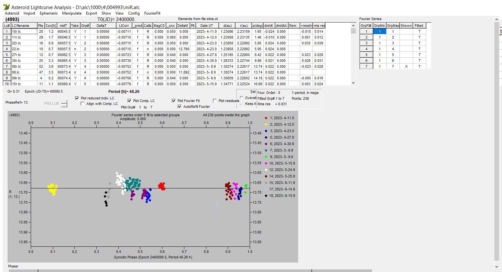Screen dimensions: 502x272
Task: Open the Config menu
Action: [134, 13]
